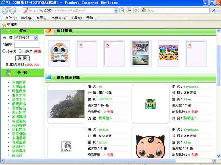Viewport: 221px width, 165px height.
Task: Select the 相冊名 radio button
Action: coord(4,51)
